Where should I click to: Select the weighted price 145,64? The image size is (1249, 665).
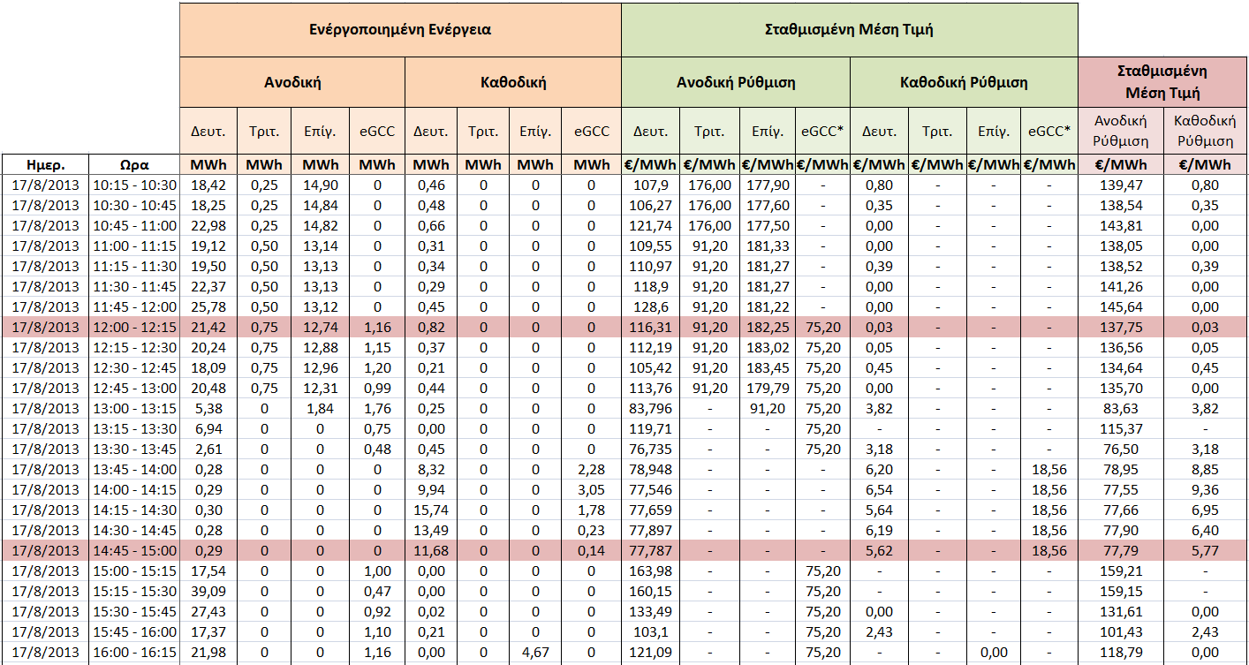(x=1121, y=307)
